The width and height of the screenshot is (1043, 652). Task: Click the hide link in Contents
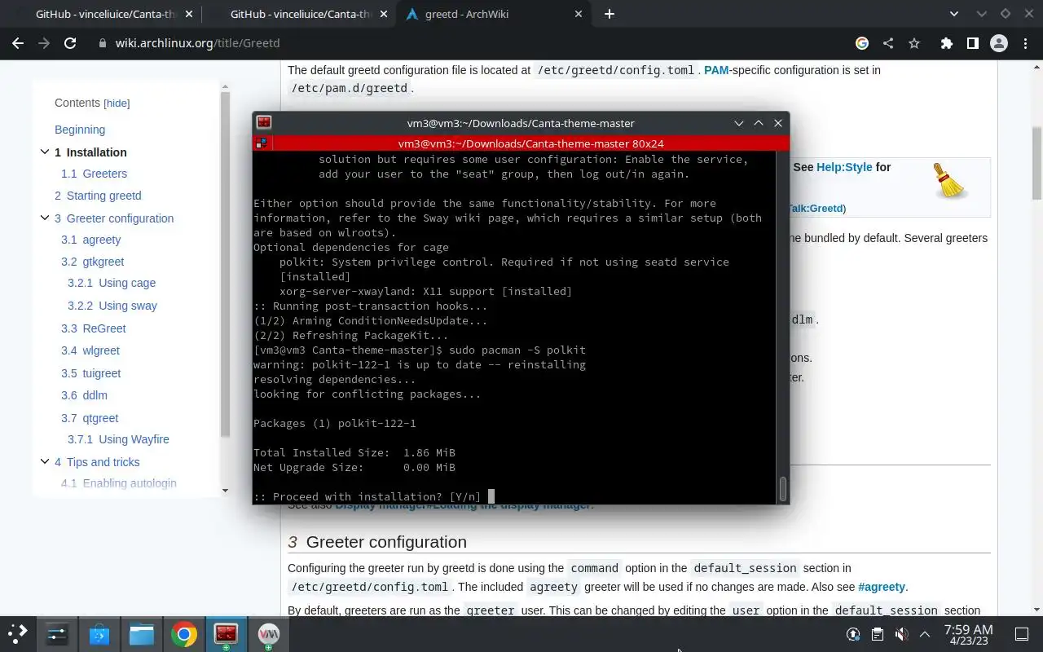tap(117, 104)
